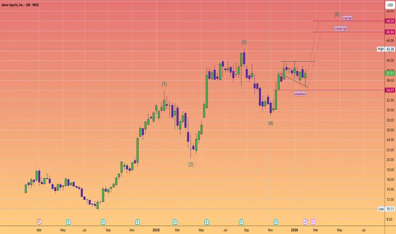Click the 20.00 price axis label
Image resolution: width=396 pixels, height=234 pixels.
[x=390, y=160]
